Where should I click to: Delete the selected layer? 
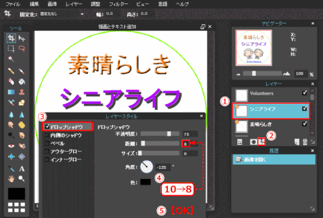coord(305,142)
